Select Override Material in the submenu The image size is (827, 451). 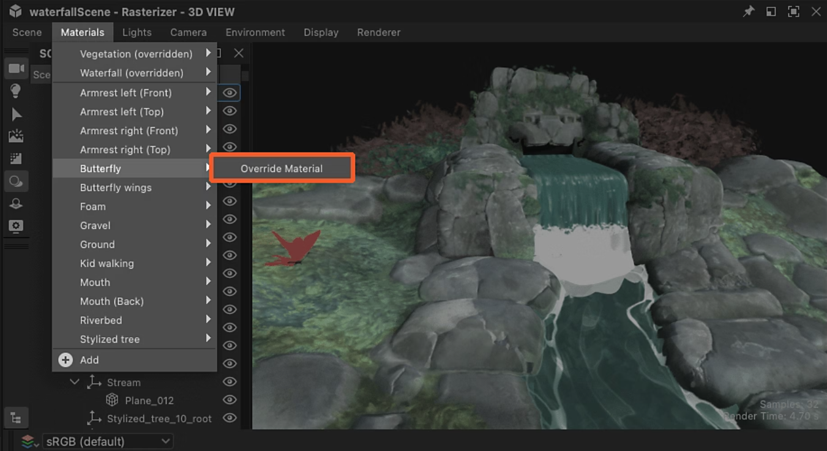click(282, 168)
